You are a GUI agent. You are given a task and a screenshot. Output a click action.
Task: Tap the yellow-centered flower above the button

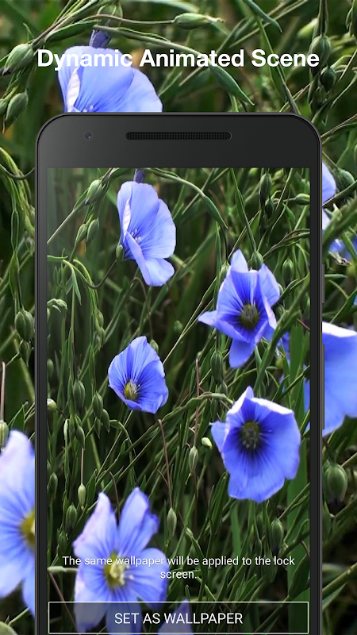120,557
